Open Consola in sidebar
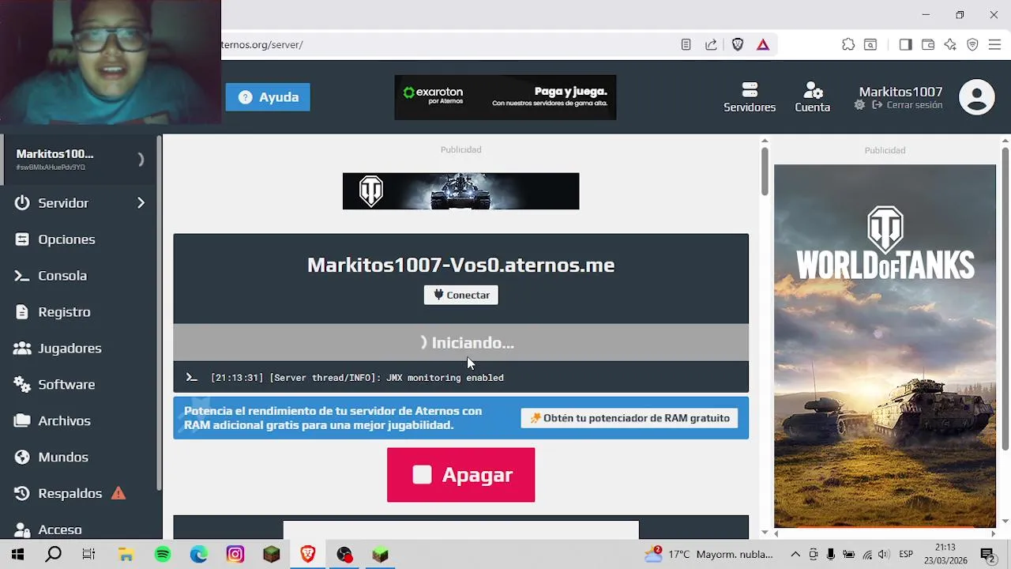The image size is (1011, 569). click(62, 276)
